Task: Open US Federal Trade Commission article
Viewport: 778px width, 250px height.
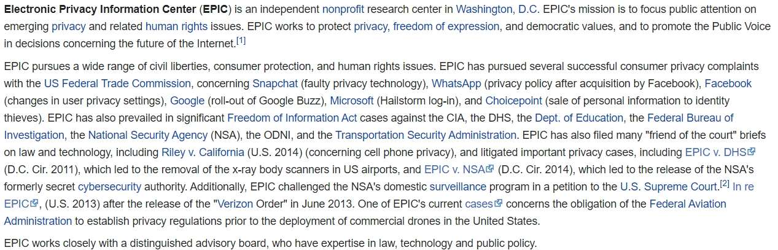Action: click(117, 84)
